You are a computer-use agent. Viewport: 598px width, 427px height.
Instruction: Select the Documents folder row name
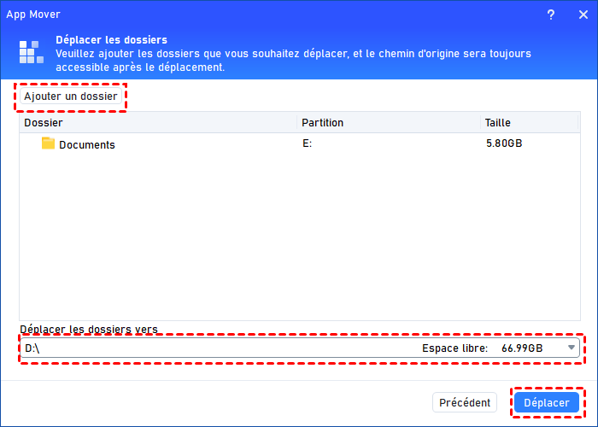[x=87, y=144]
